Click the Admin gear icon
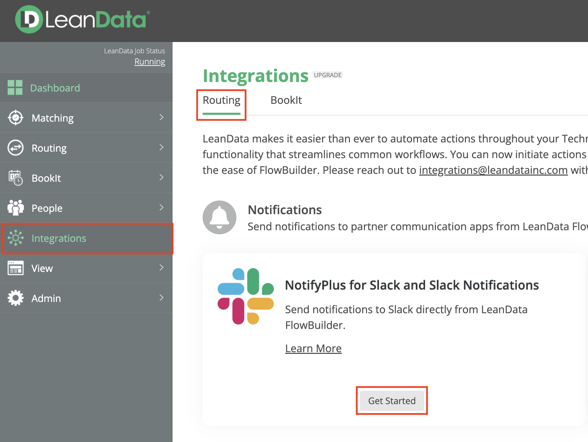The height and width of the screenshot is (442, 588). [x=16, y=298]
